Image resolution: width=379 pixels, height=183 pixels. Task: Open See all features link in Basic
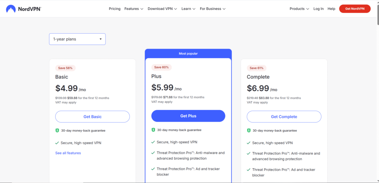coord(68,153)
